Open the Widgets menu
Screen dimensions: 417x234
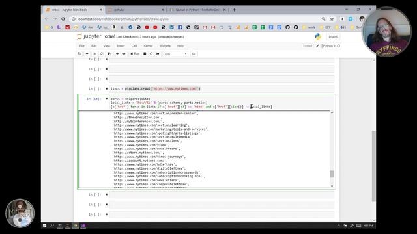pyautogui.click(x=165, y=46)
